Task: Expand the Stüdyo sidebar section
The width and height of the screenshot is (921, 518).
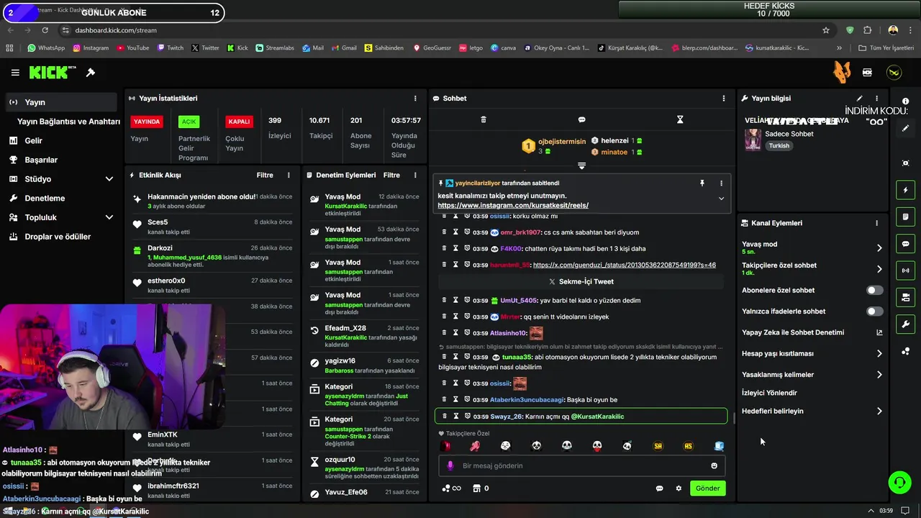Action: (109, 179)
